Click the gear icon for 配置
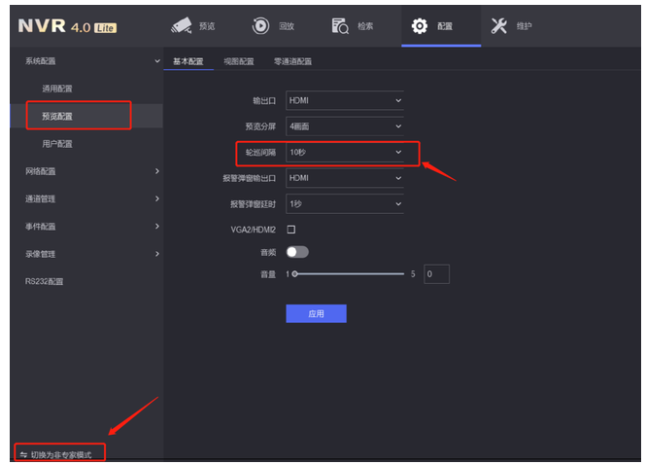The image size is (646, 465). [x=420, y=26]
